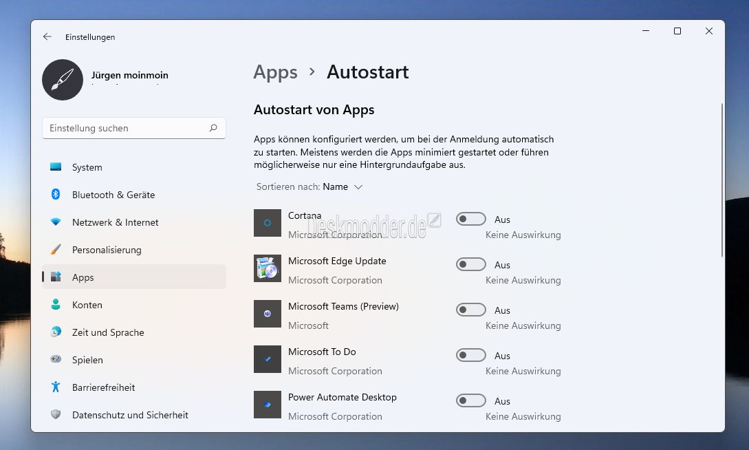Image resolution: width=749 pixels, height=450 pixels.
Task: Open Personalisierung settings
Action: (133, 250)
